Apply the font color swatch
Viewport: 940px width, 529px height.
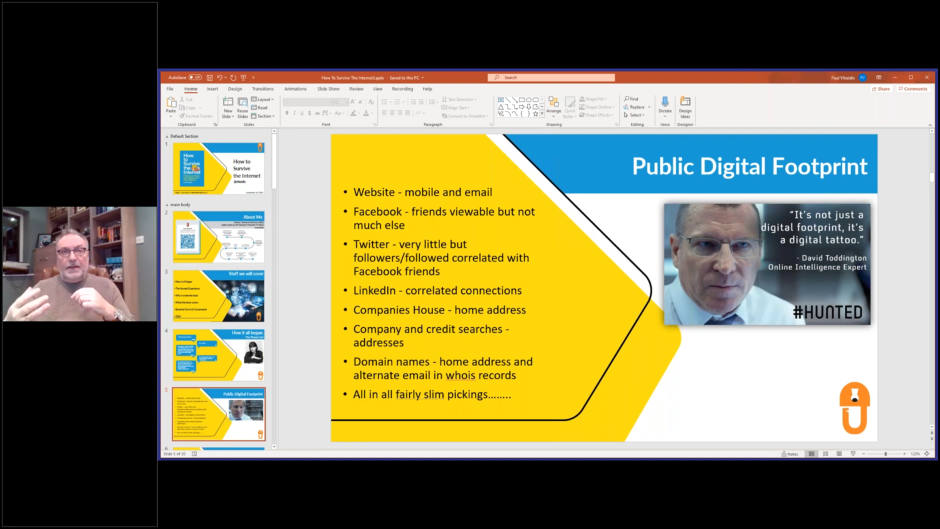pos(367,113)
